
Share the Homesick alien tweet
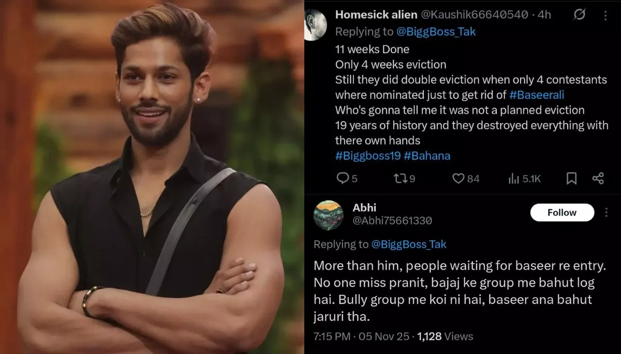coord(598,178)
